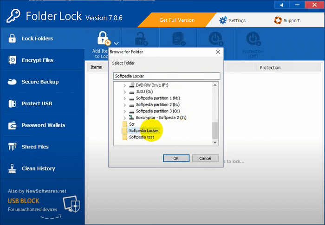325x225 pixels.
Task: Expand the Boxcryptor - Softpedia 2 (Z:) node
Action: pyautogui.click(x=124, y=118)
